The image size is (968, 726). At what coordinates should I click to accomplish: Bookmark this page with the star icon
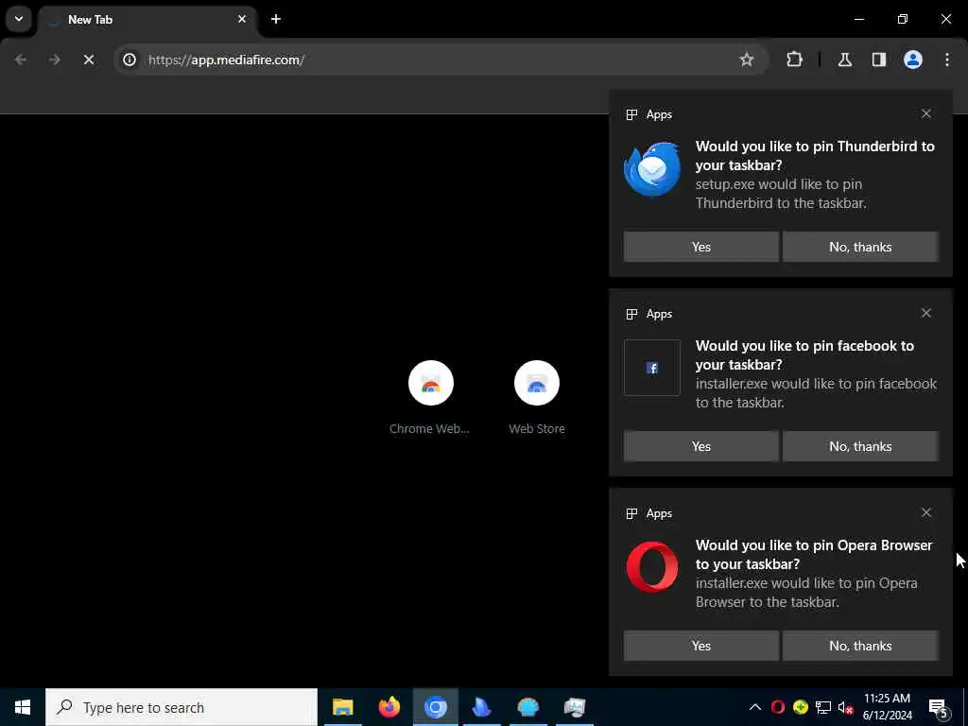coord(747,60)
